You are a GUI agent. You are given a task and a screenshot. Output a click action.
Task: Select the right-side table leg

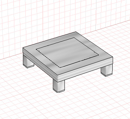click(107, 70)
